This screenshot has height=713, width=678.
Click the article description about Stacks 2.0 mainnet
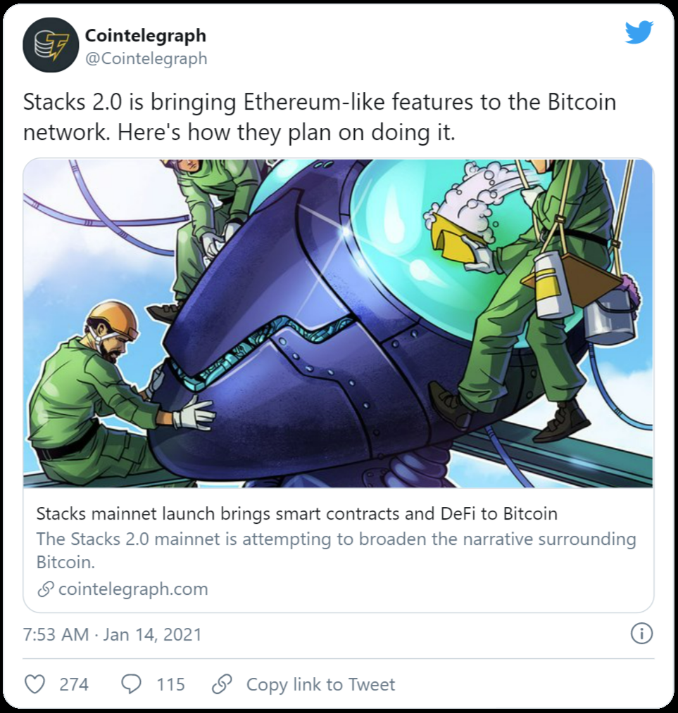336,550
